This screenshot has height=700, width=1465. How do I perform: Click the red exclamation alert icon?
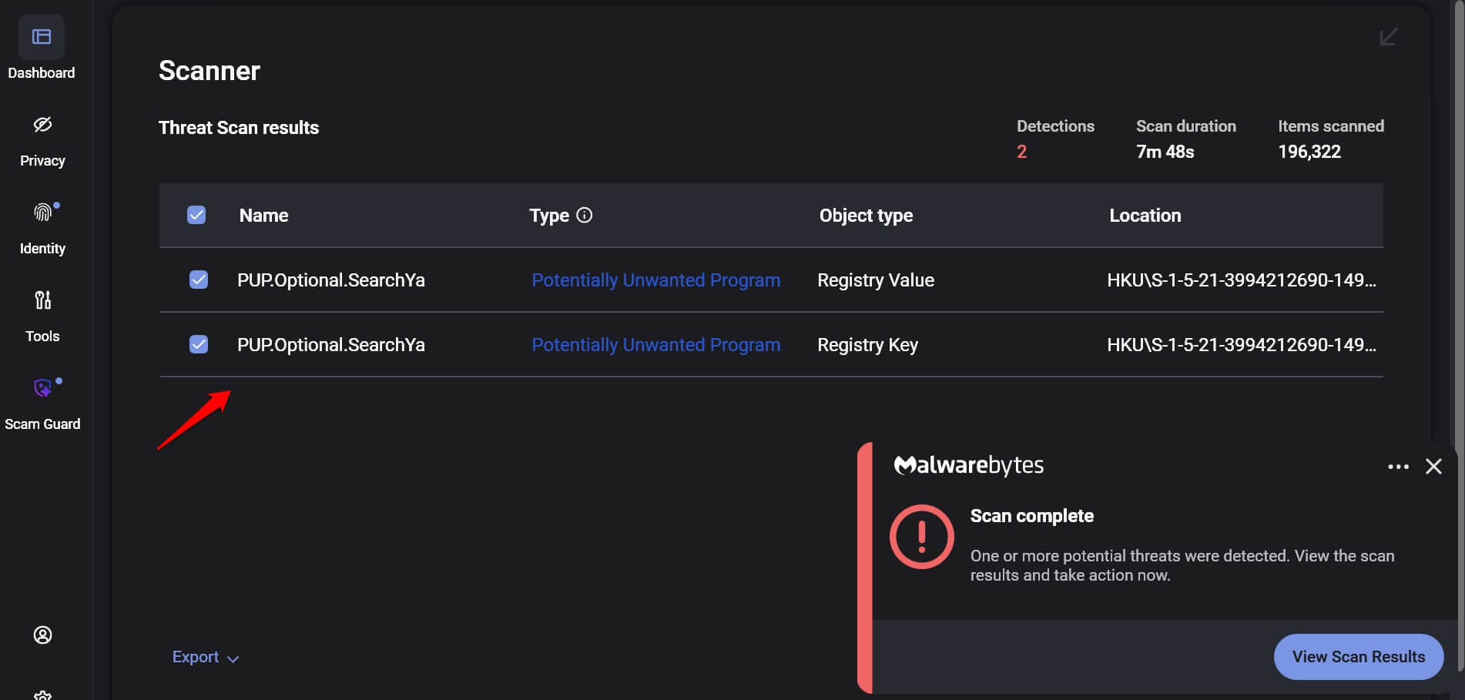(922, 537)
